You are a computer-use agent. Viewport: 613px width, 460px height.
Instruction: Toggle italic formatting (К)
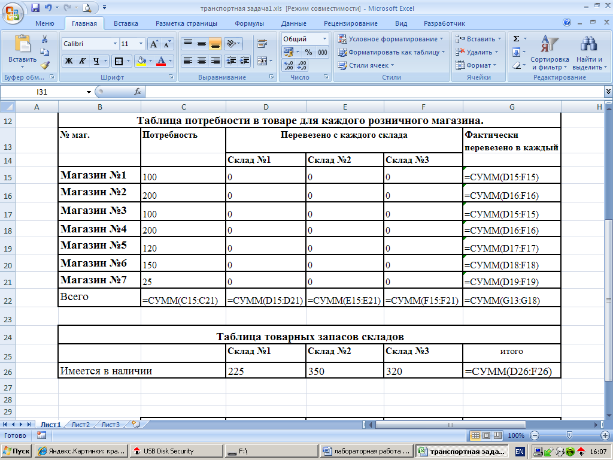tap(83, 61)
